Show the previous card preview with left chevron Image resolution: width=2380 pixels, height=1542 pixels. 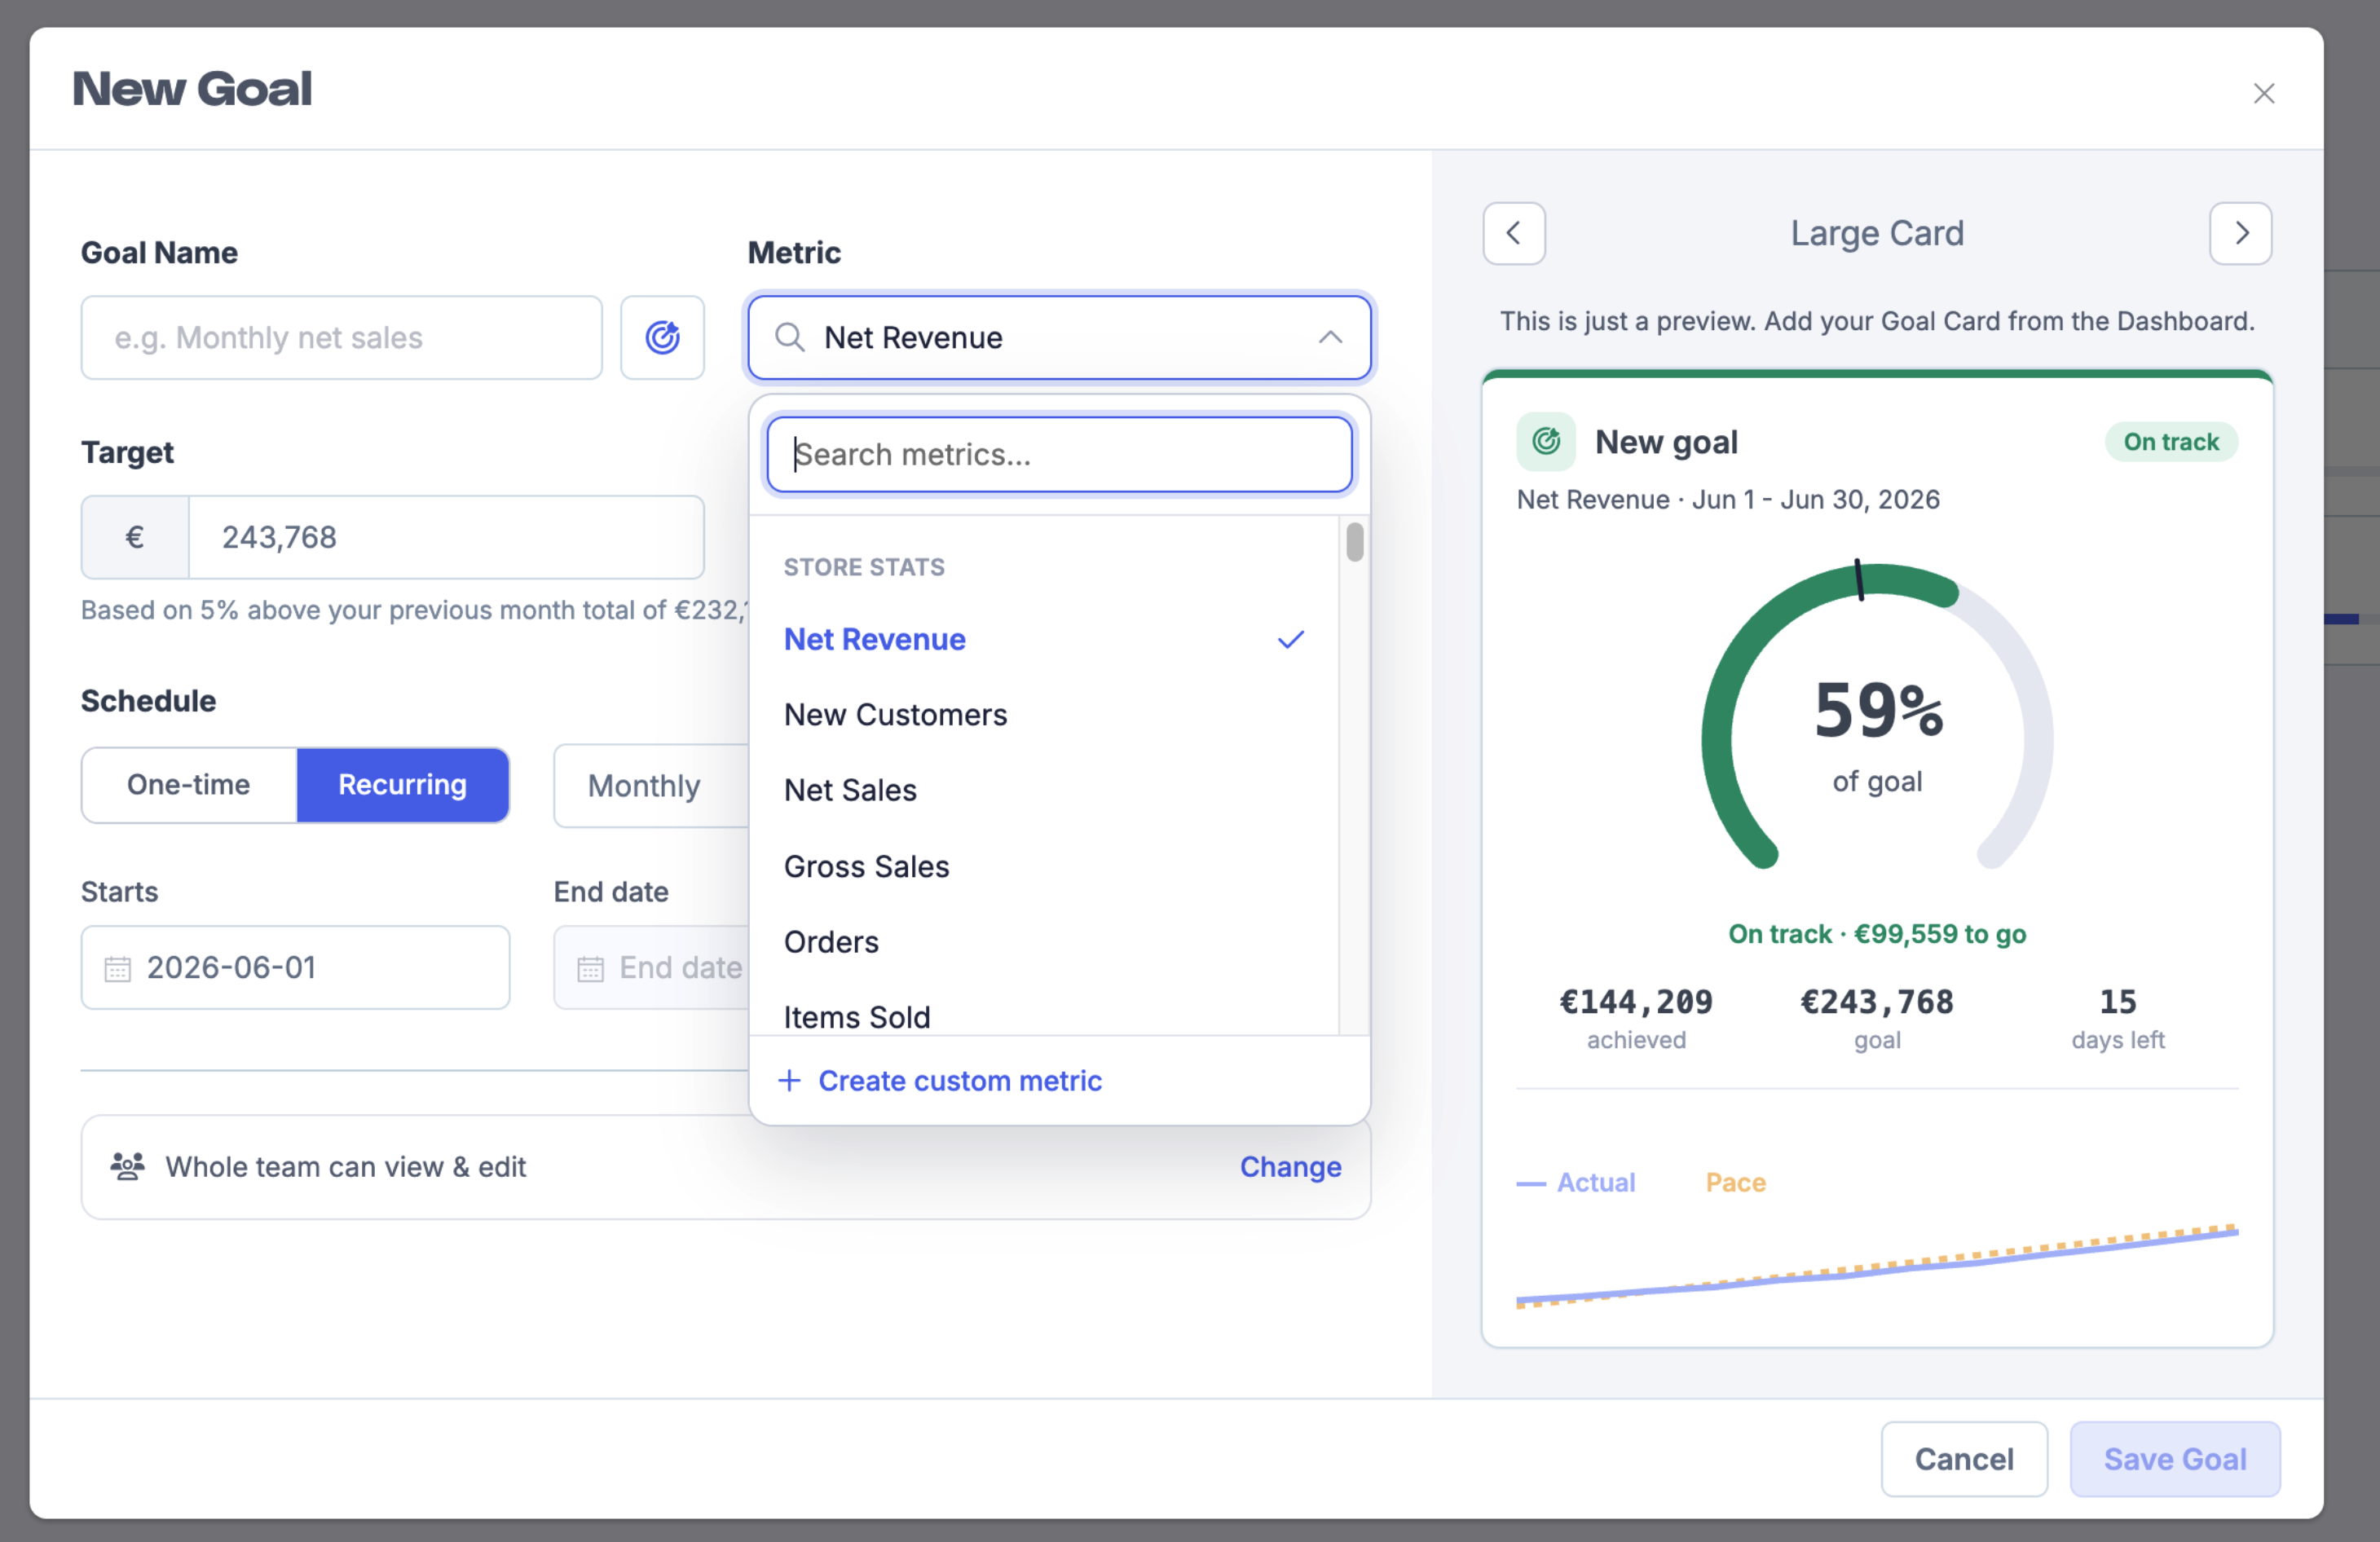[1513, 233]
